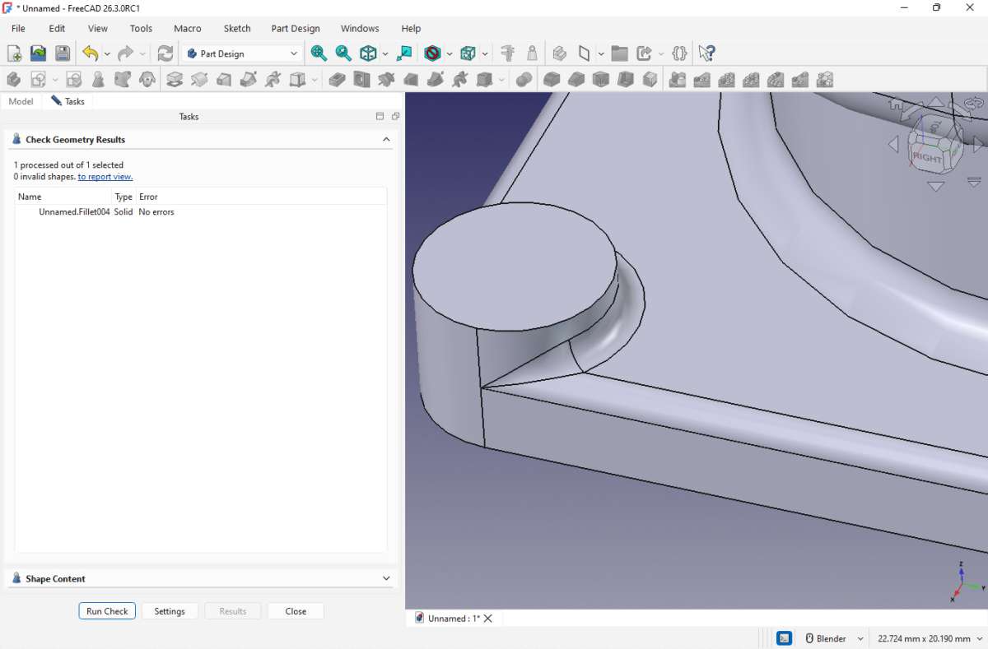This screenshot has width=988, height=649.
Task: Click the Name column header
Action: 63,197
